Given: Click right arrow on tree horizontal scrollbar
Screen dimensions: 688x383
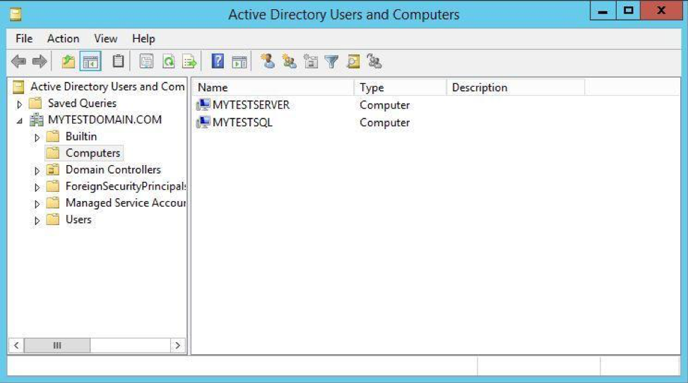Looking at the screenshot, I should [177, 346].
